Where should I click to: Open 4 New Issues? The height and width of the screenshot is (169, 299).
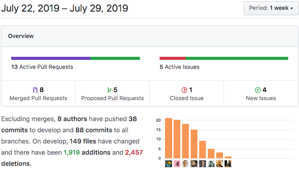click(261, 94)
